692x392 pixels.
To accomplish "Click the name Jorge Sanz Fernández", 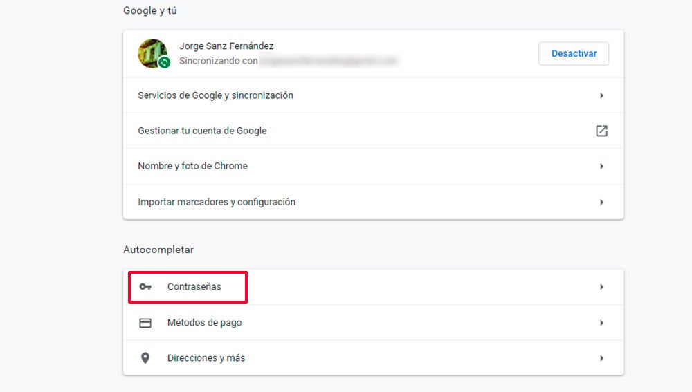I will coord(226,46).
